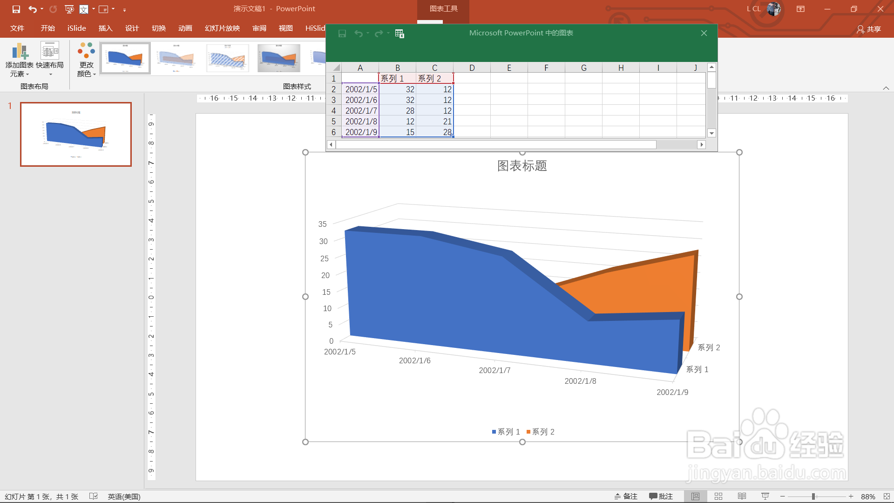Toggle the 批注 comments pane
894x503 pixels.
pos(661,496)
